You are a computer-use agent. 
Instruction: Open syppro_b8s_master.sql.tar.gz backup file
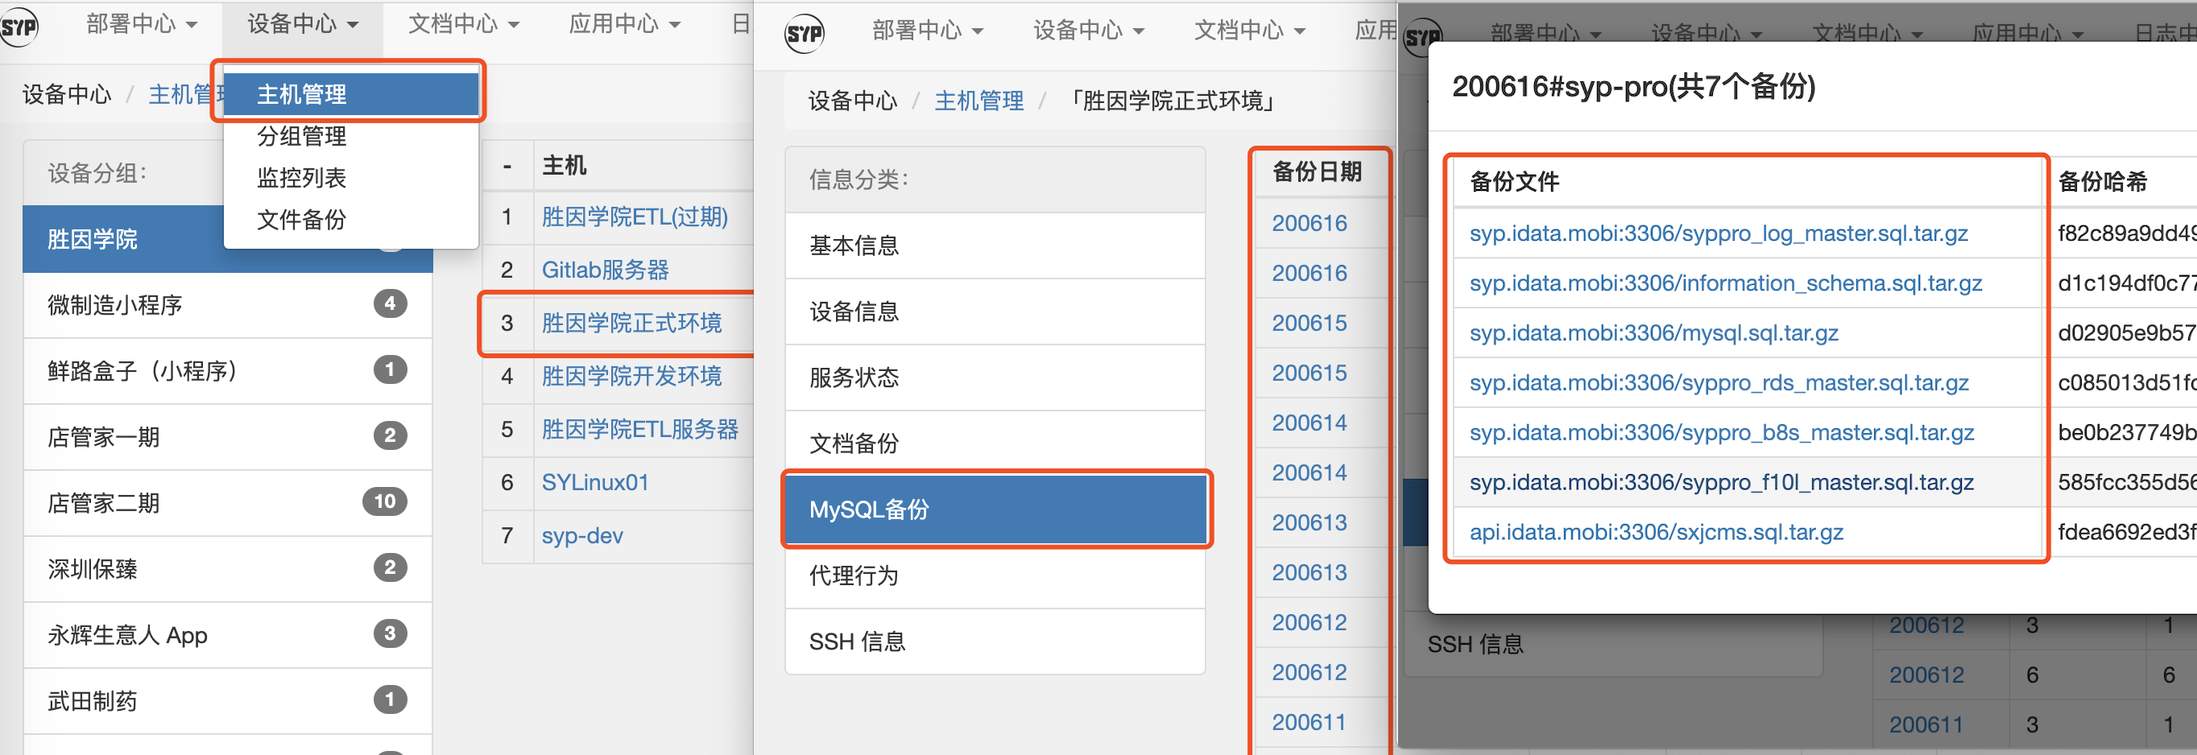click(1722, 432)
